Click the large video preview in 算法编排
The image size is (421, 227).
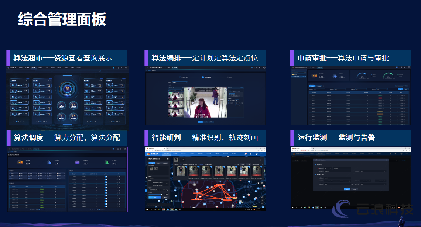(206, 102)
